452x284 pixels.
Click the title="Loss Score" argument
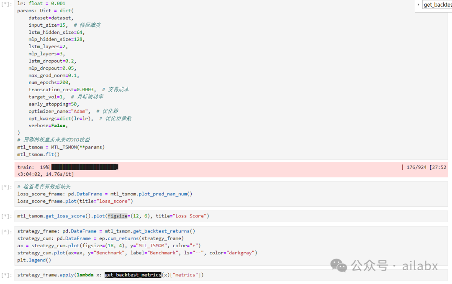(x=182, y=216)
